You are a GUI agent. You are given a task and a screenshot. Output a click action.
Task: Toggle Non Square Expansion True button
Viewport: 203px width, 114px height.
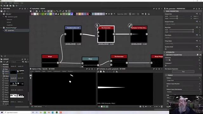pos(183,72)
